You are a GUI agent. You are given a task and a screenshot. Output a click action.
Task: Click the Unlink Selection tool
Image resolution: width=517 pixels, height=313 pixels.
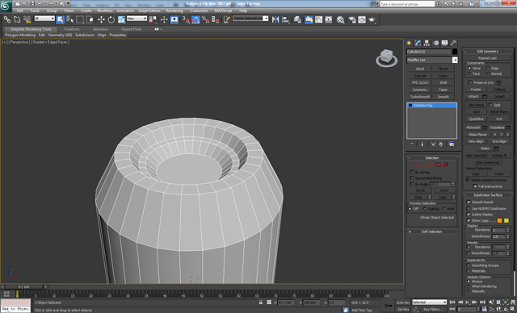coord(17,19)
